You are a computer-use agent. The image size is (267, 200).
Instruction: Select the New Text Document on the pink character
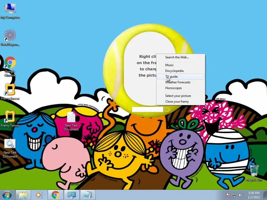[71, 121]
